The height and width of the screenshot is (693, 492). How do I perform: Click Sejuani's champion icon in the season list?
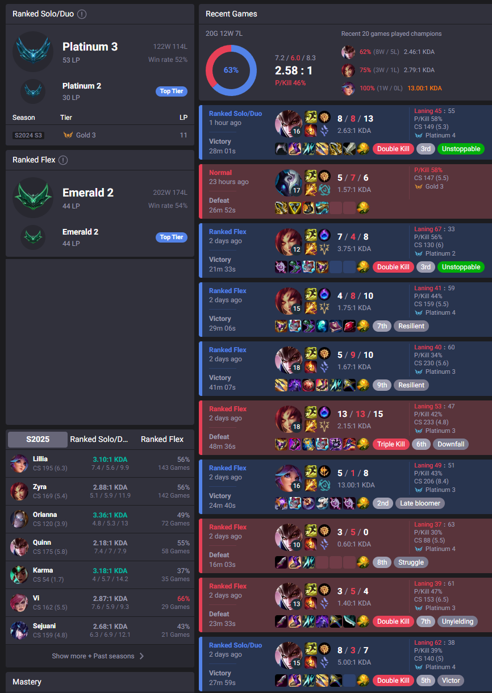pyautogui.click(x=19, y=631)
